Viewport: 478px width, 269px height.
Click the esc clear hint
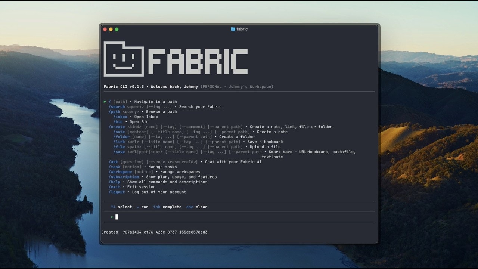point(197,207)
